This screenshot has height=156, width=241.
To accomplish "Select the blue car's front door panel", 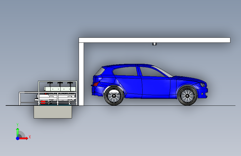I will coord(156,87).
